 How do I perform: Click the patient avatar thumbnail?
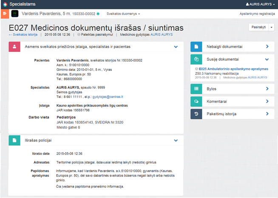pyautogui.click(x=15, y=14)
